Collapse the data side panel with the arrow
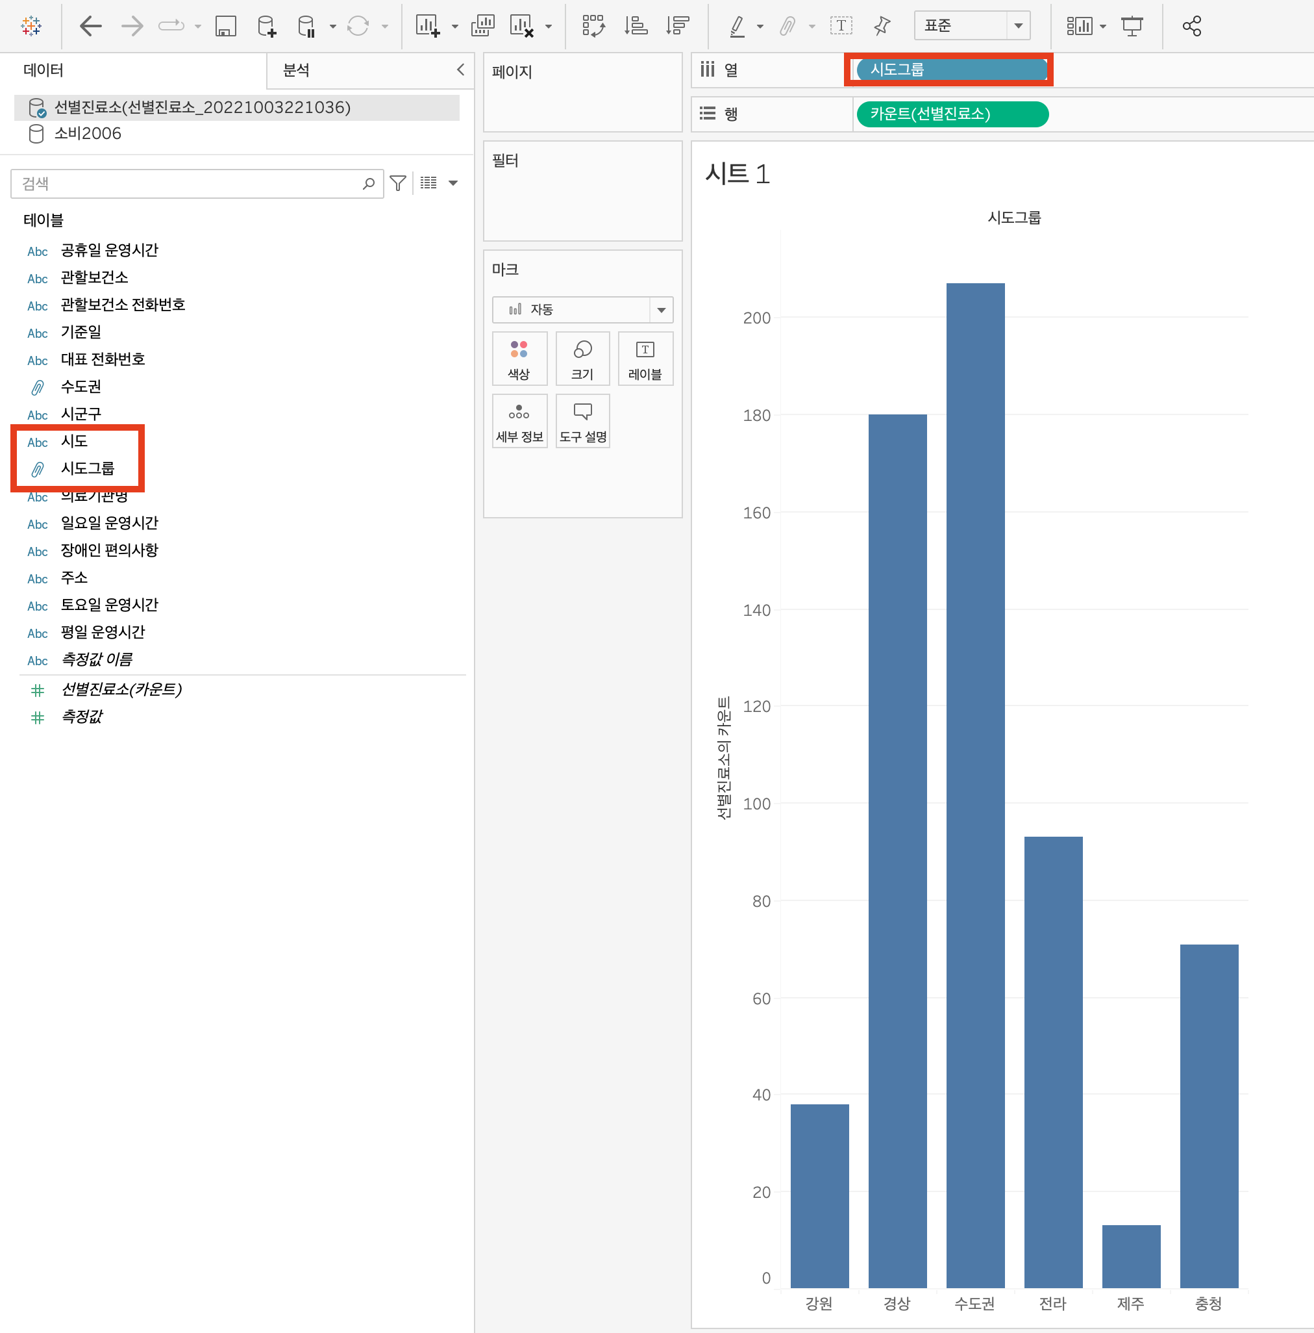The width and height of the screenshot is (1314, 1333). click(x=460, y=70)
